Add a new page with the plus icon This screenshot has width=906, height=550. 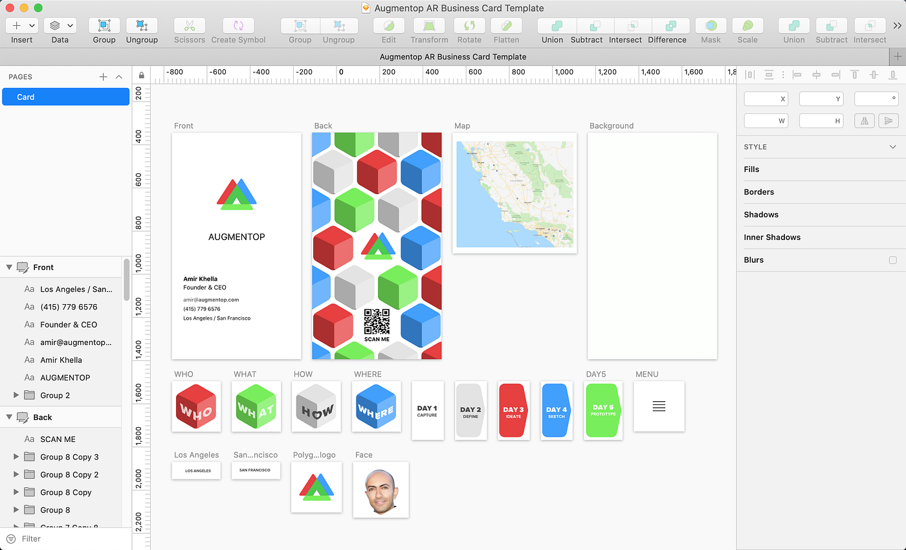pyautogui.click(x=103, y=76)
